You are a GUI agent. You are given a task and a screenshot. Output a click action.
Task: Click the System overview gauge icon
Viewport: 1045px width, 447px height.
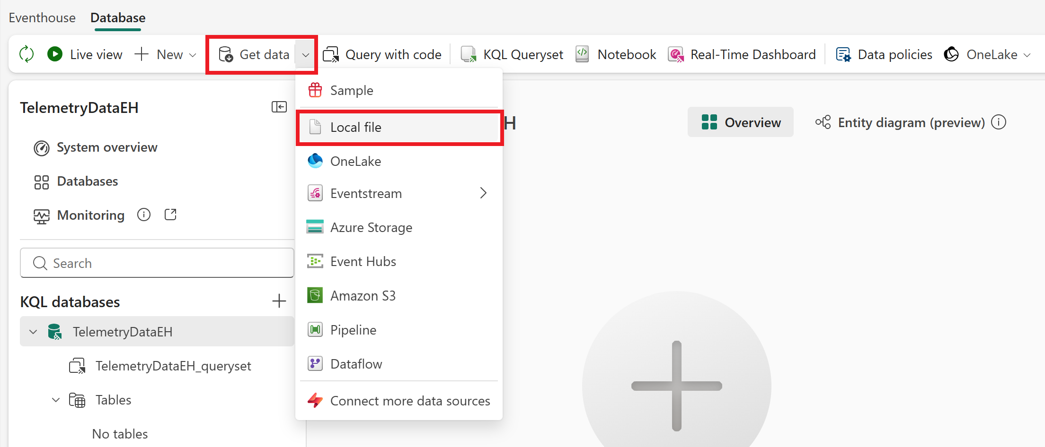tap(42, 148)
